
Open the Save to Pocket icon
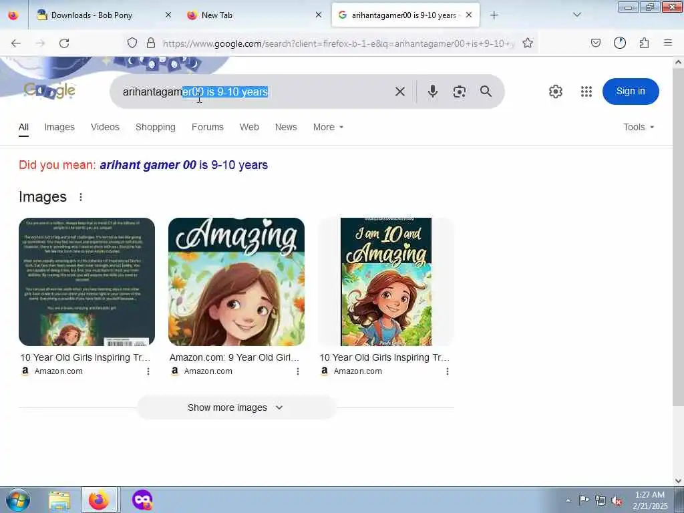(x=596, y=43)
